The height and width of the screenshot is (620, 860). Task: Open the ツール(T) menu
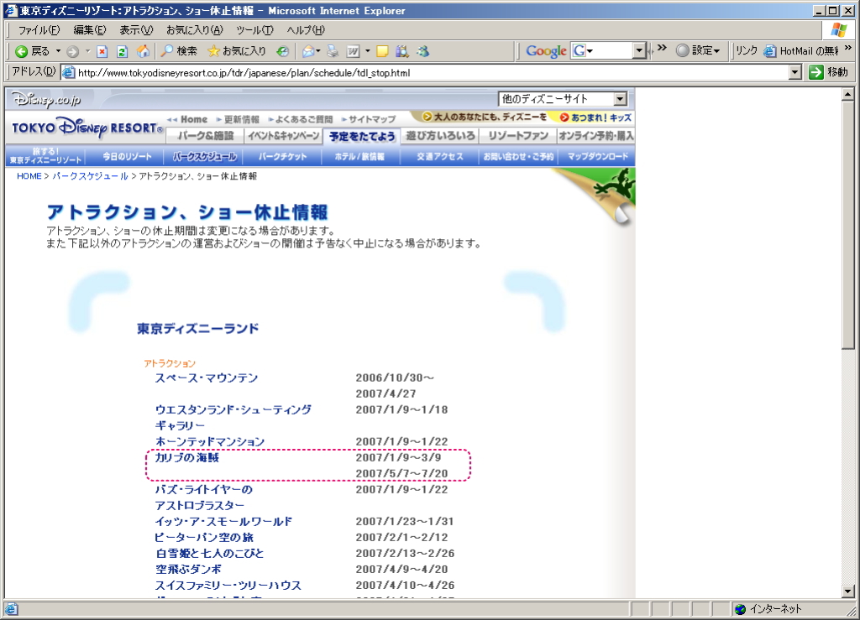click(255, 30)
